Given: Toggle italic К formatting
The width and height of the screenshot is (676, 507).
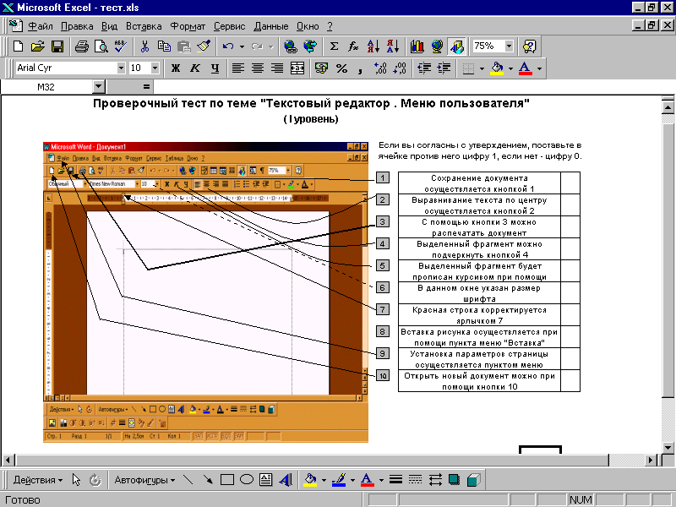Looking at the screenshot, I should tap(195, 68).
